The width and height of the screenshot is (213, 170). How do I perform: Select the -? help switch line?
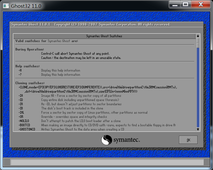coord(20,74)
